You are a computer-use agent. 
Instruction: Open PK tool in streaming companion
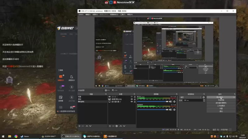click(72, 107)
